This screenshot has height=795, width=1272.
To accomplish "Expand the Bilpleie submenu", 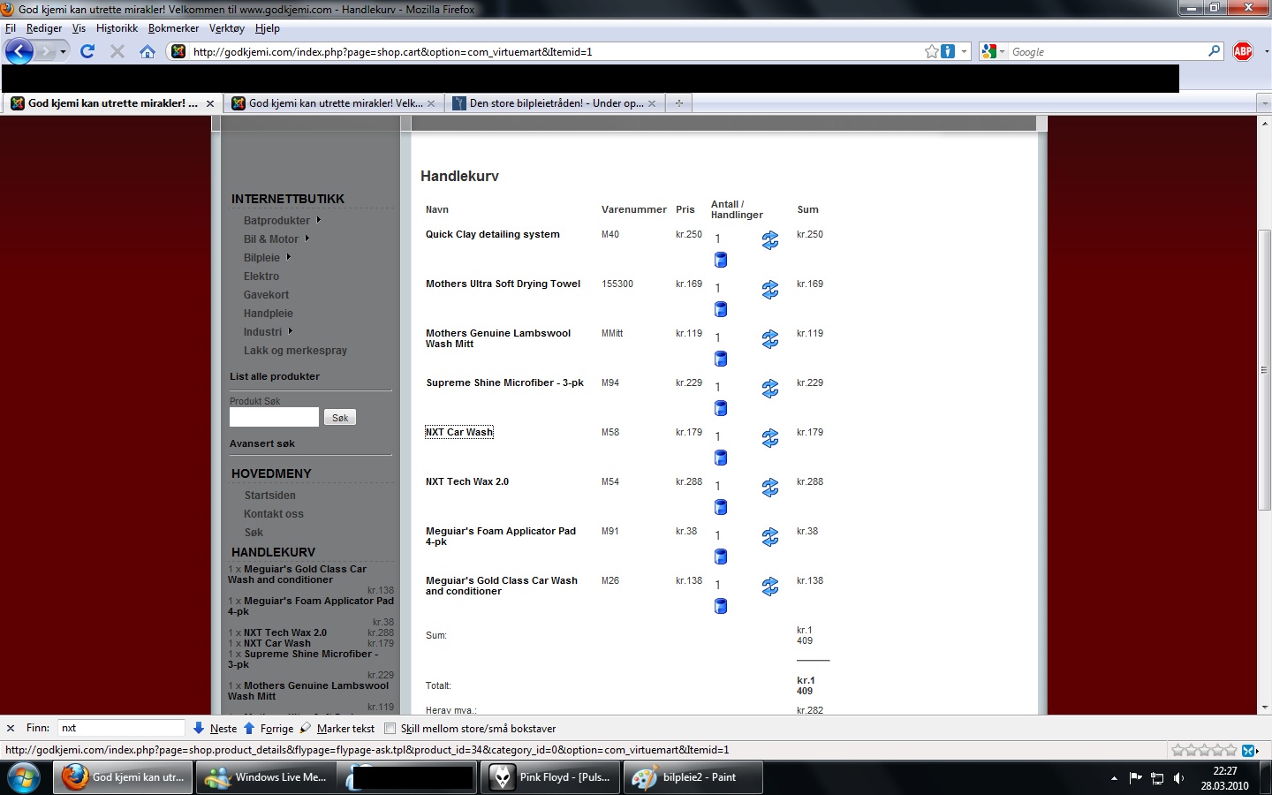I will coord(288,257).
